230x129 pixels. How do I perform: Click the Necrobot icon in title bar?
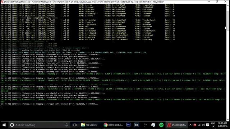(x=2, y=2)
